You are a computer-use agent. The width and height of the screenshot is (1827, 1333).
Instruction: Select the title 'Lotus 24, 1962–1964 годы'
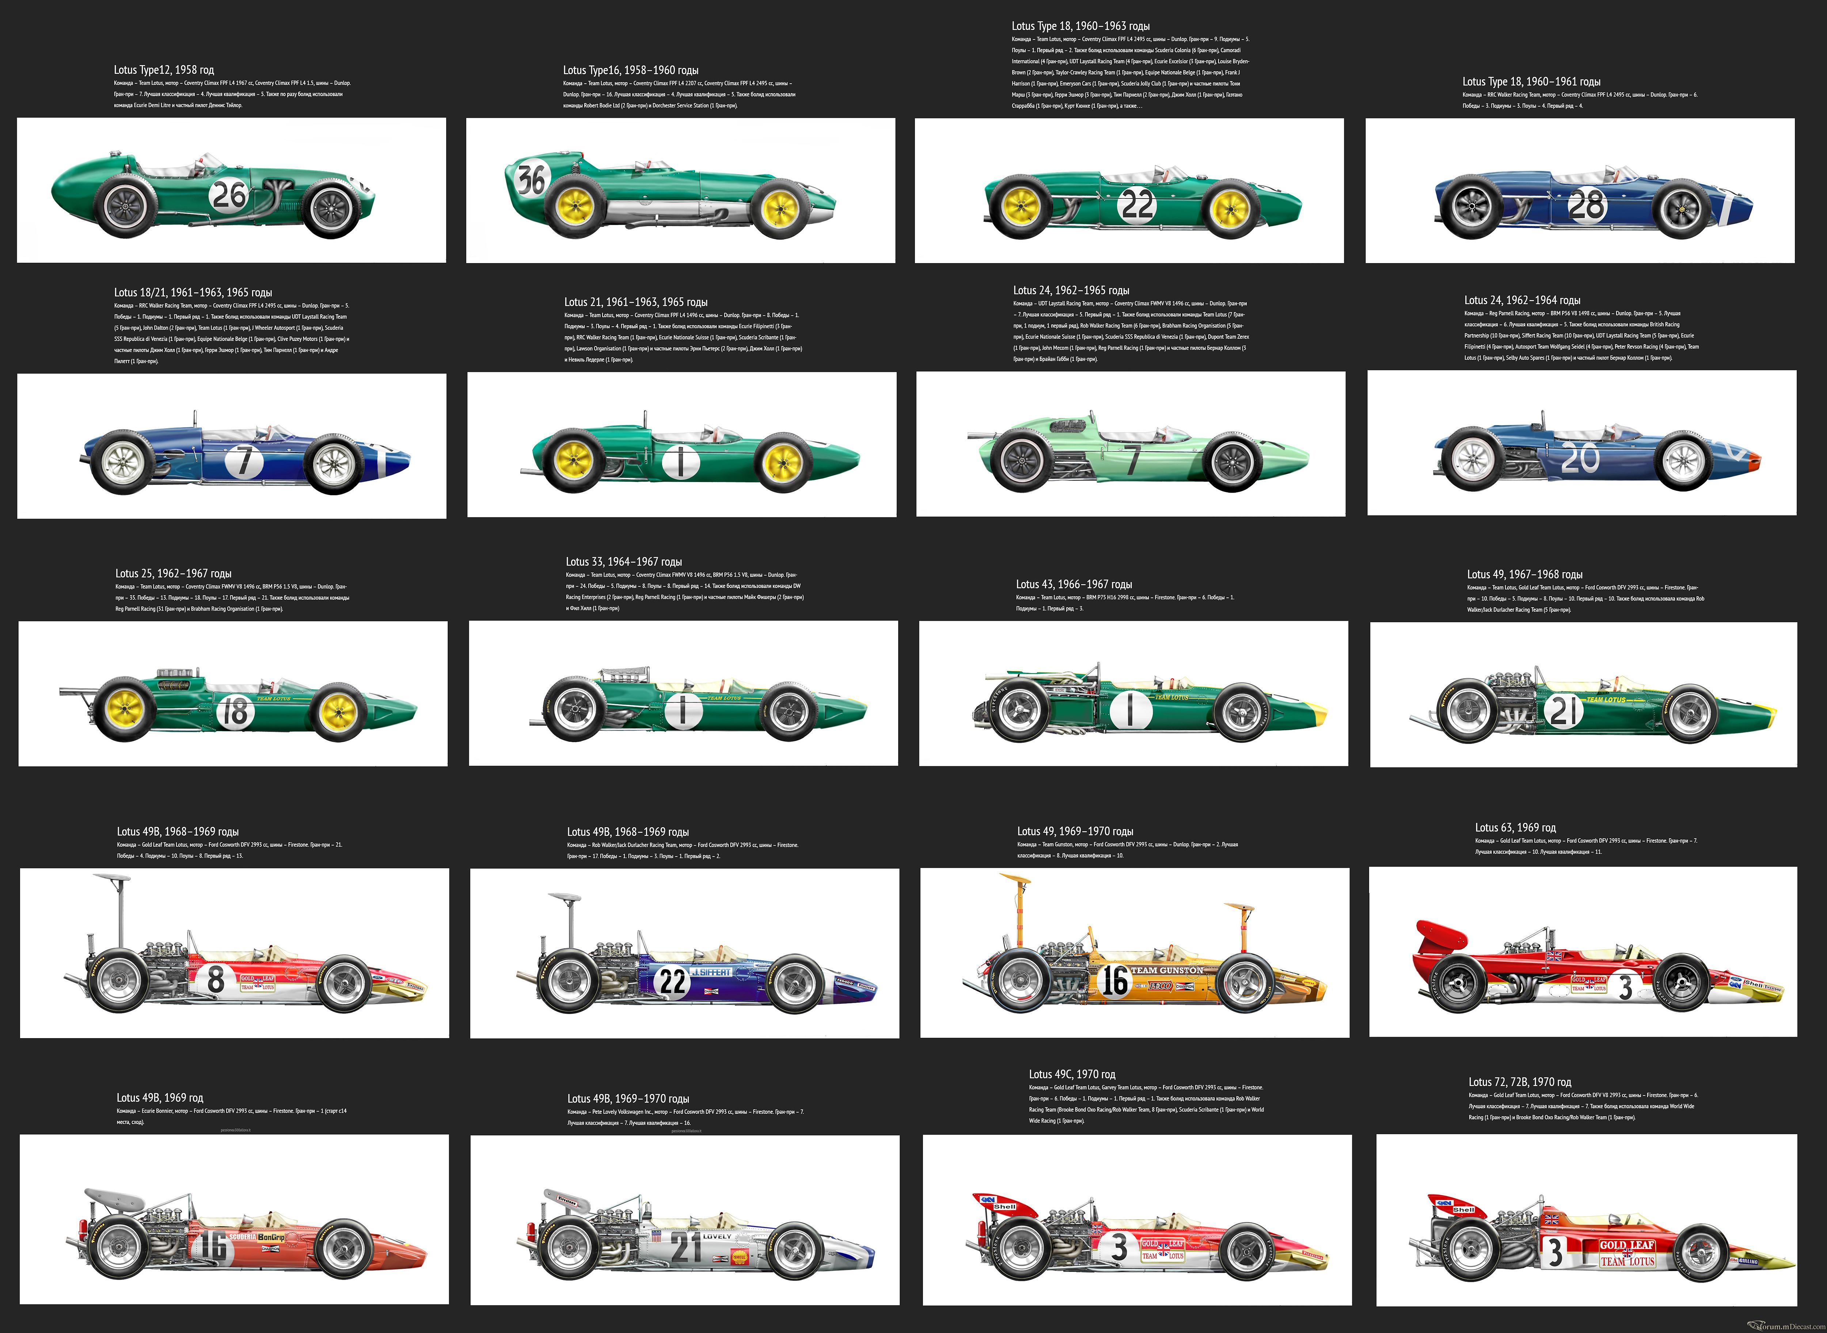tap(1523, 299)
